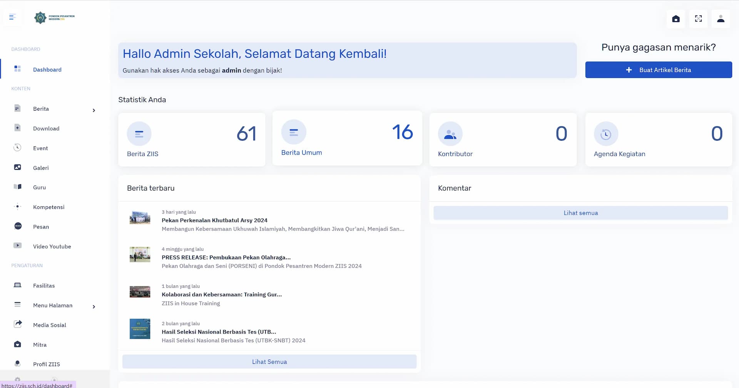Click the Pesan chat bubble icon
Viewport: 739px width, 388px height.
[x=18, y=226]
